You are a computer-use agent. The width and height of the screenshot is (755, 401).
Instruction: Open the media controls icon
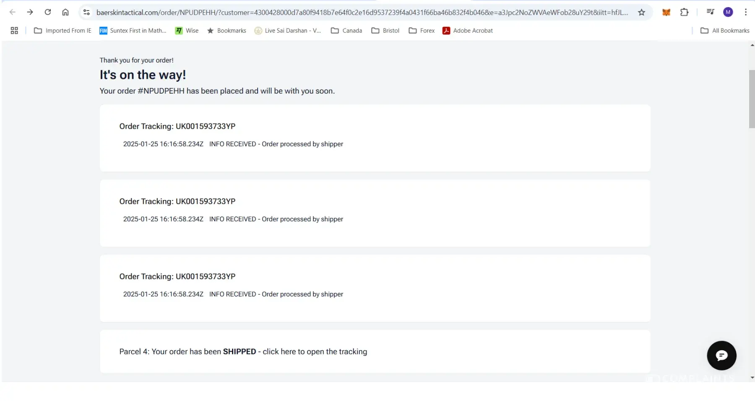pos(710,12)
